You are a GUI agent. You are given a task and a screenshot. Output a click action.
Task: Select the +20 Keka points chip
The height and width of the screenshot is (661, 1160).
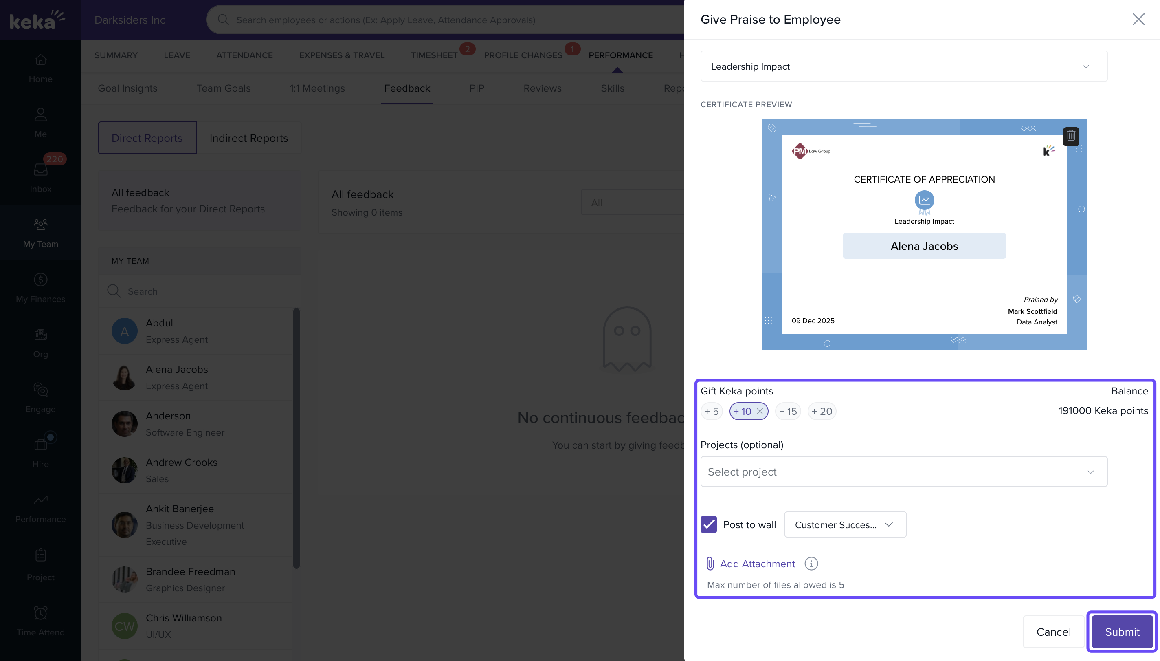[x=822, y=411]
